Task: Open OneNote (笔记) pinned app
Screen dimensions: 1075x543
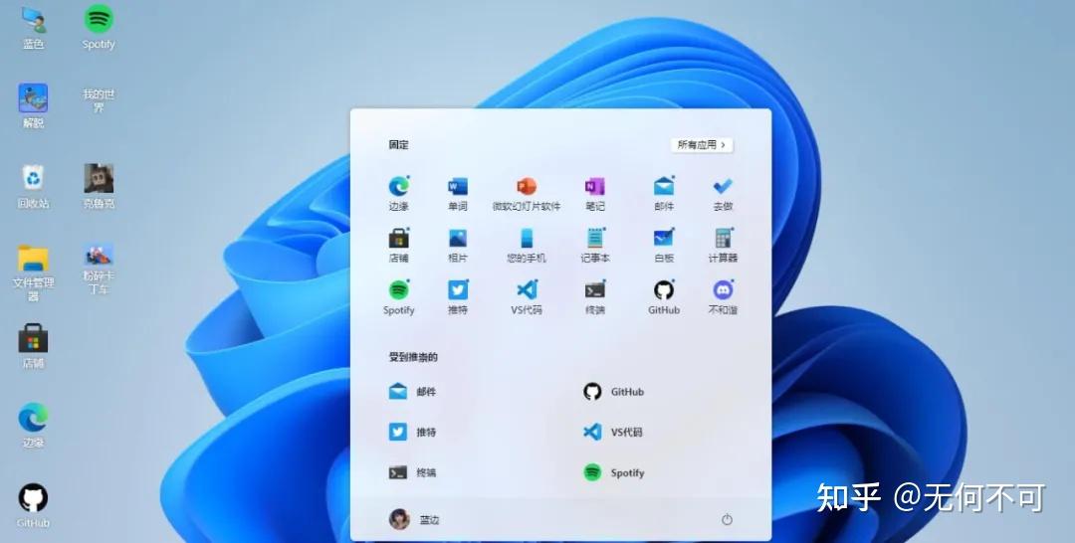Action: [x=594, y=193]
